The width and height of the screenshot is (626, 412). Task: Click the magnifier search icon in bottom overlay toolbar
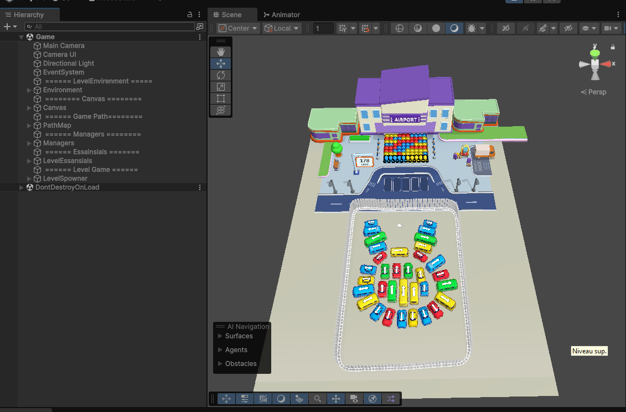point(318,399)
